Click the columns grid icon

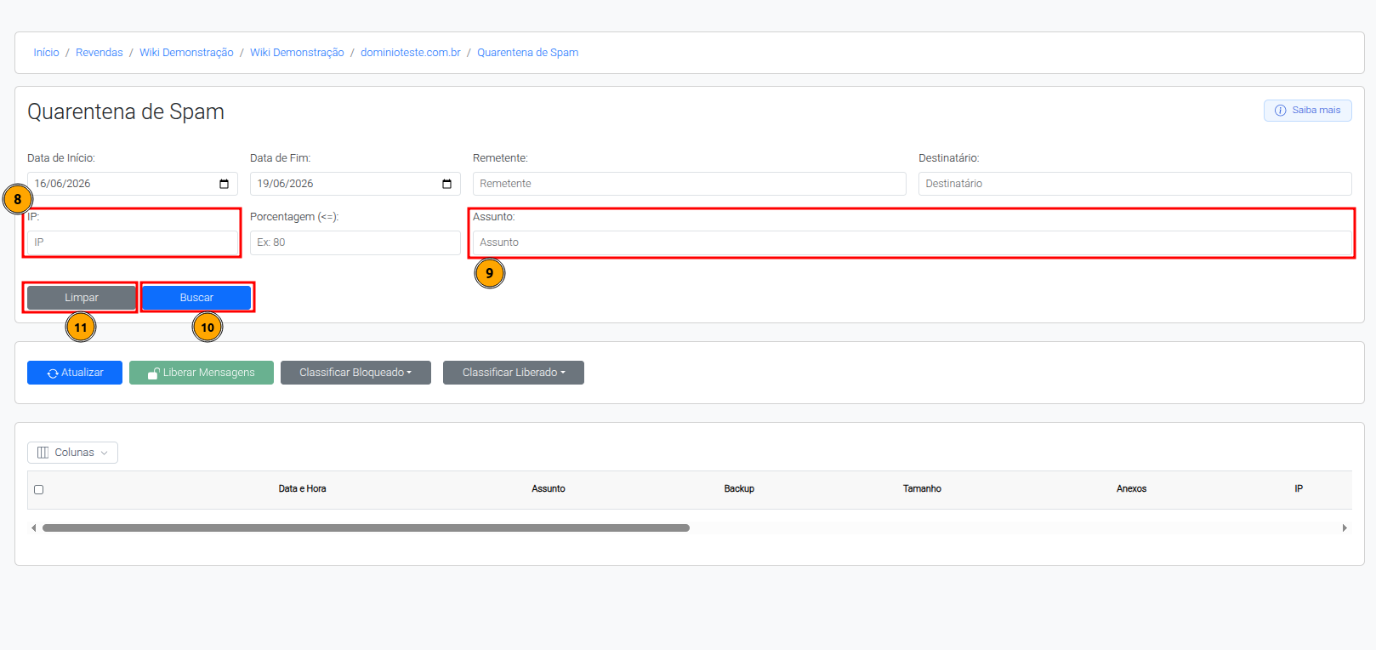coord(43,453)
